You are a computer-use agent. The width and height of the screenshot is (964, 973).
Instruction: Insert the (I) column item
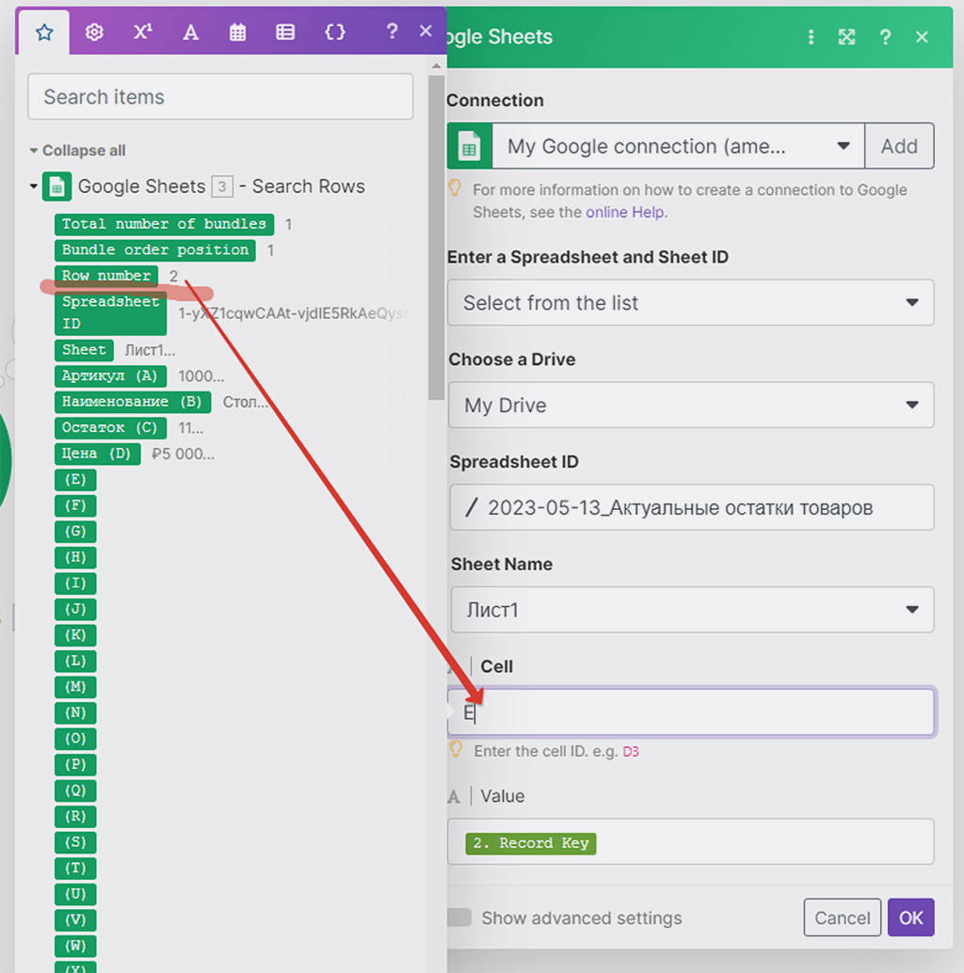75,583
